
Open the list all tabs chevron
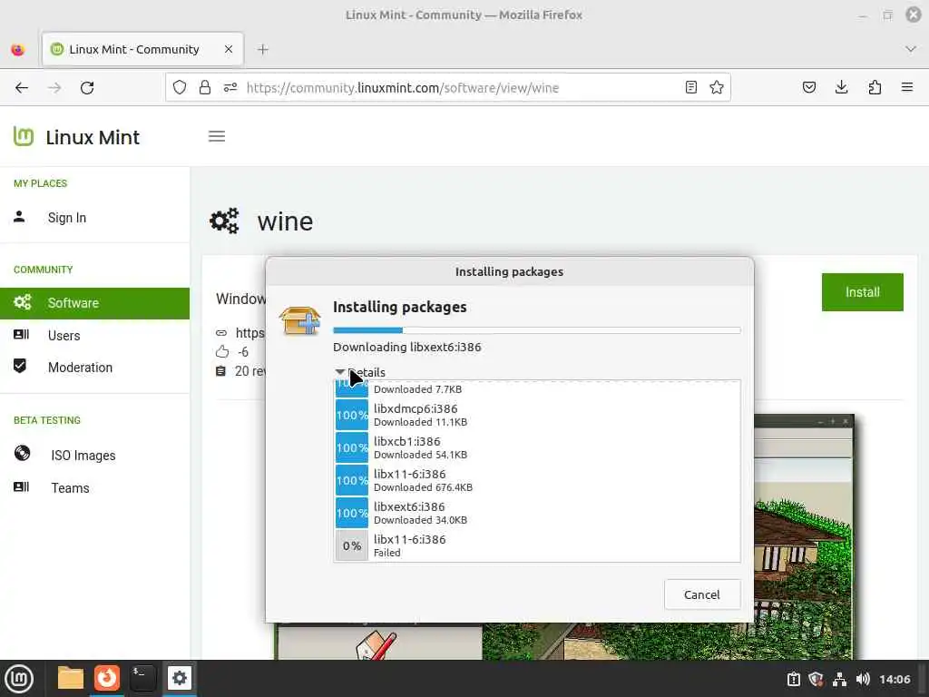click(911, 49)
